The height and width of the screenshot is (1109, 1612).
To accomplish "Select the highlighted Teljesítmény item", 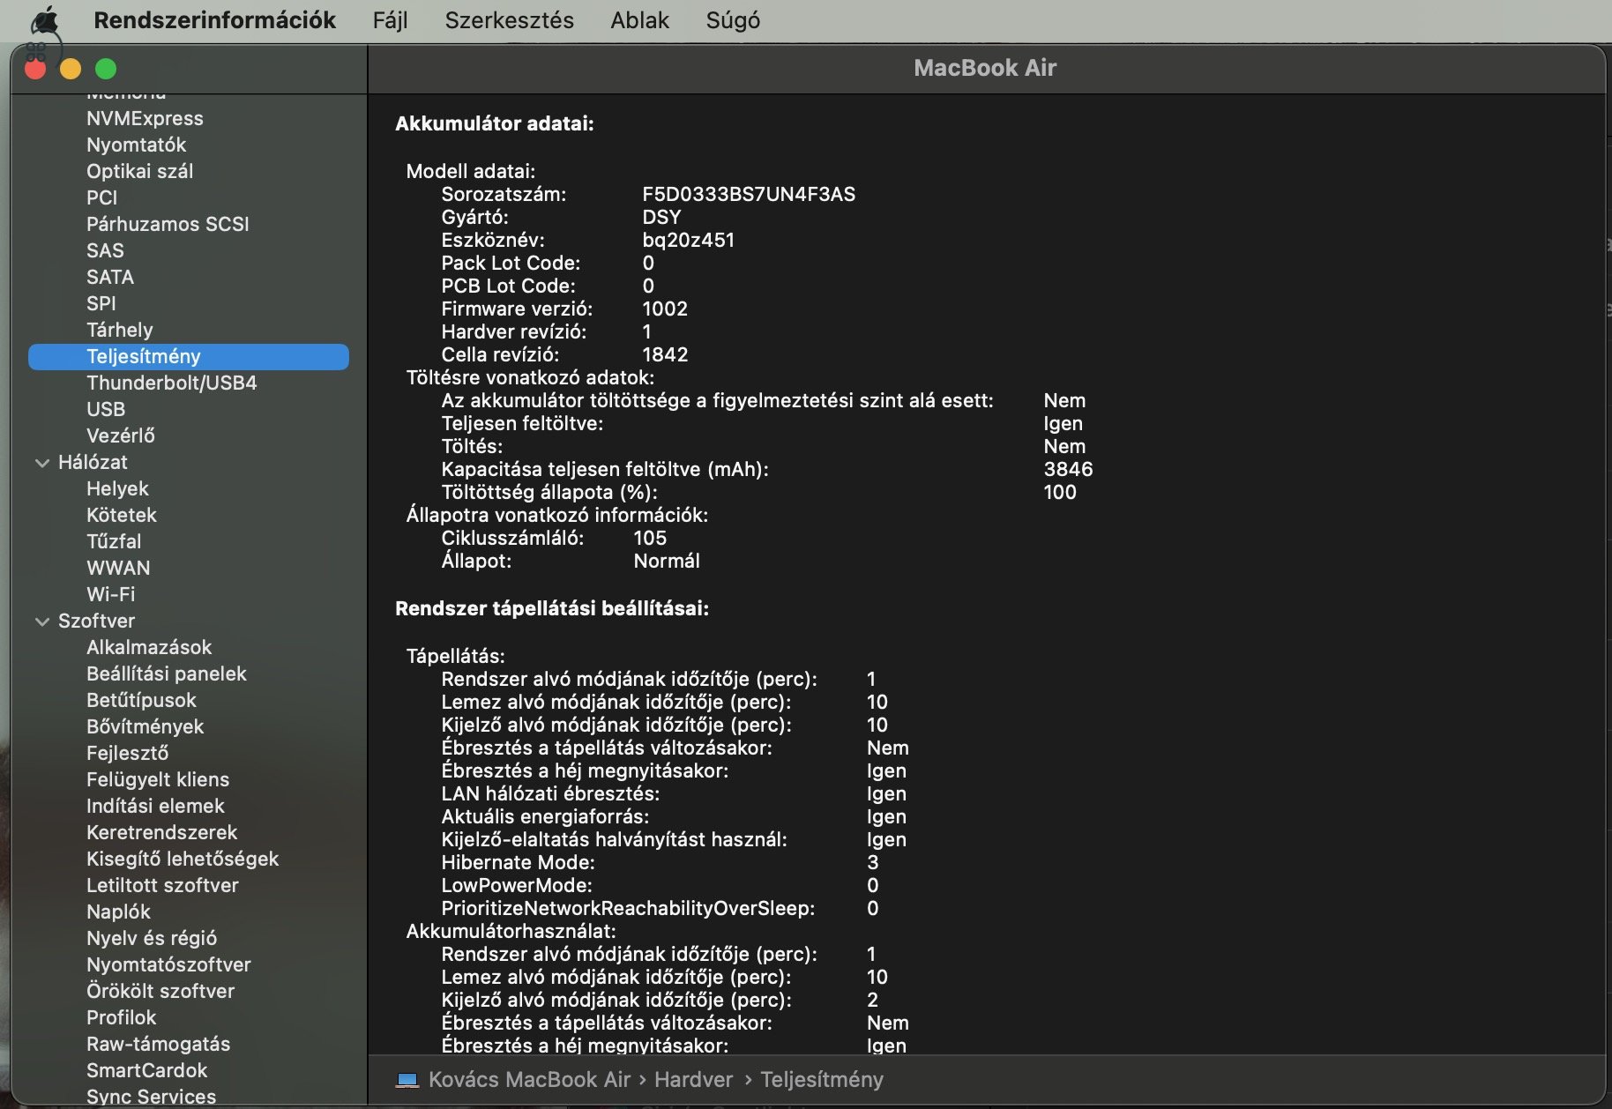I will 189,356.
